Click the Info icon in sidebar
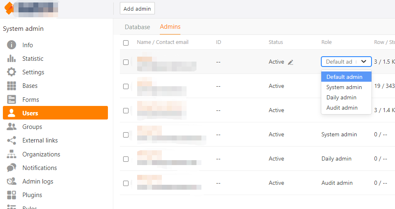Screen dimensions: 395x209 [x=12, y=45]
